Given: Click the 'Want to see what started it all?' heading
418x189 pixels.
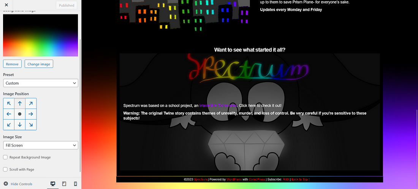Looking at the screenshot, I should [250, 50].
